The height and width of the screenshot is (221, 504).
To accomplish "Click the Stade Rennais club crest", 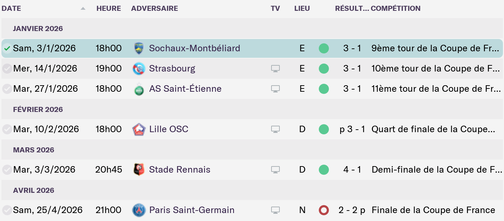I will click(139, 170).
